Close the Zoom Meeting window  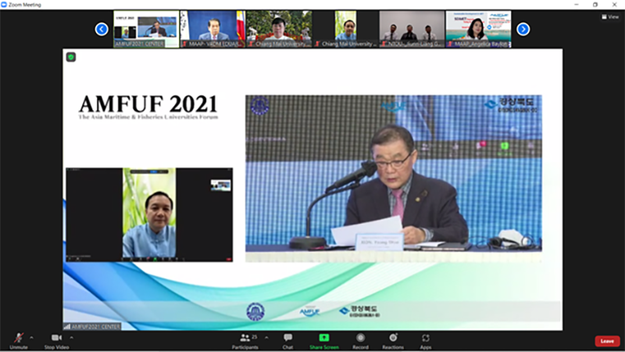[614, 5]
